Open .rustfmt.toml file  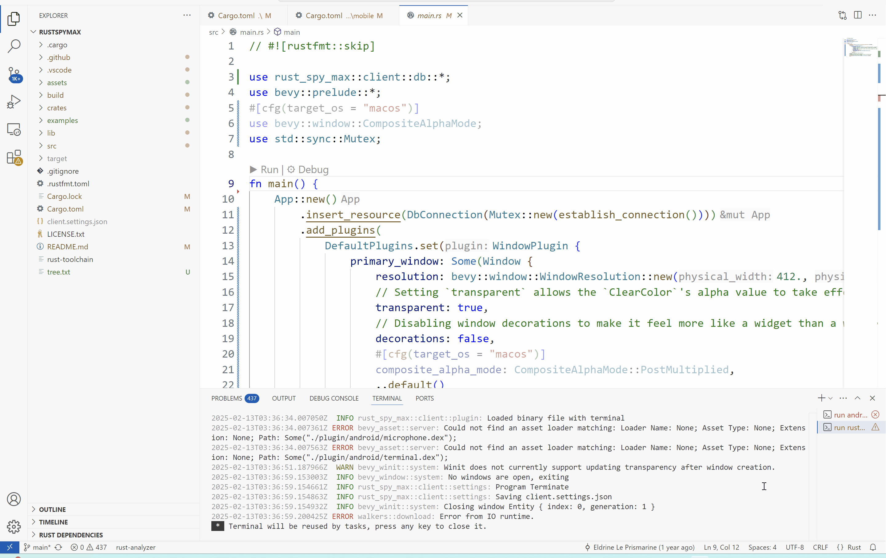click(x=114, y=184)
